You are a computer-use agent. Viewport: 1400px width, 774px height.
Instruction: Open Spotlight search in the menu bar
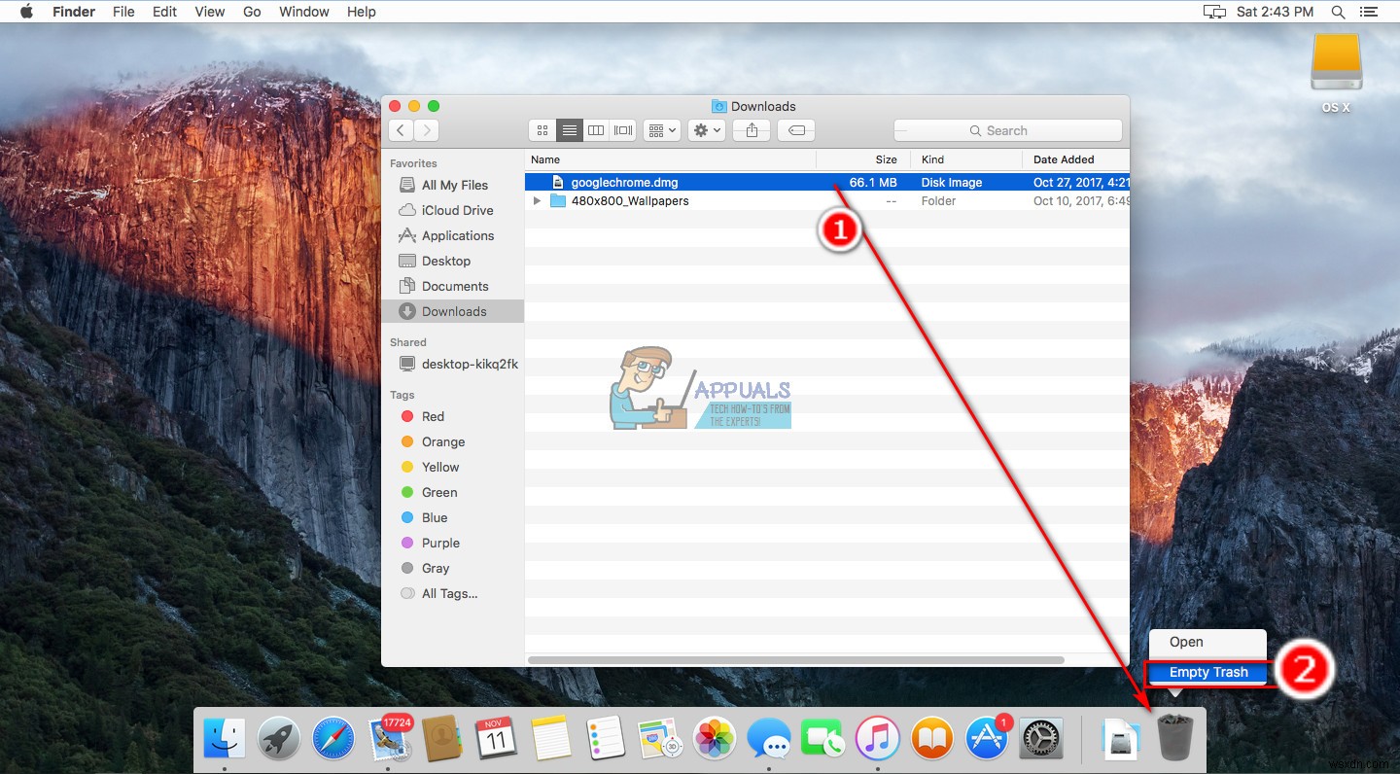pyautogui.click(x=1338, y=12)
